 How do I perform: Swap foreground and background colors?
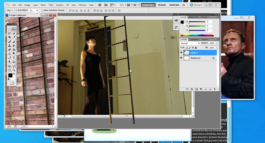point(14,74)
